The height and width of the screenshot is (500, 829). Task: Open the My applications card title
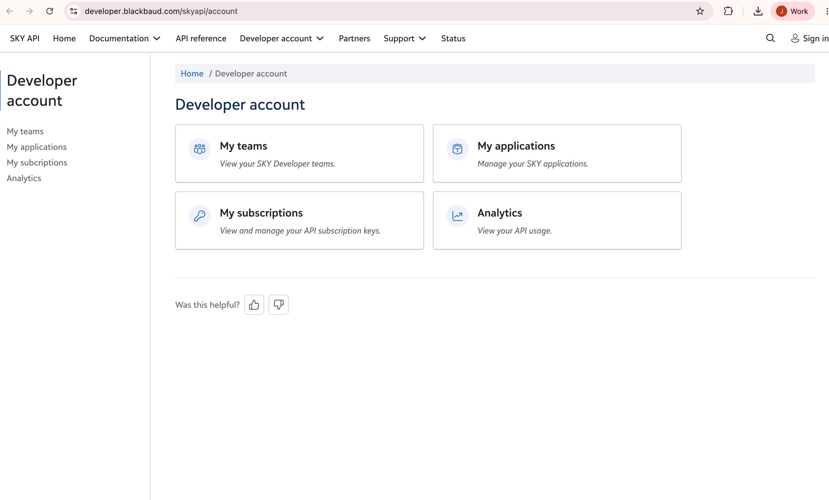[x=516, y=146]
